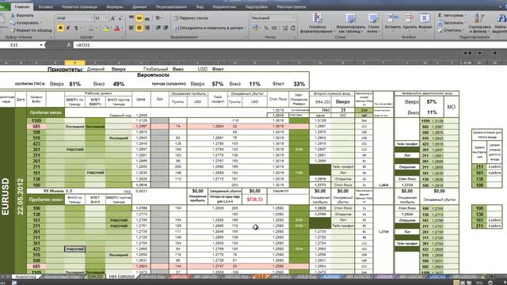
Task: Click the fx insert function icon
Action: click(x=69, y=45)
